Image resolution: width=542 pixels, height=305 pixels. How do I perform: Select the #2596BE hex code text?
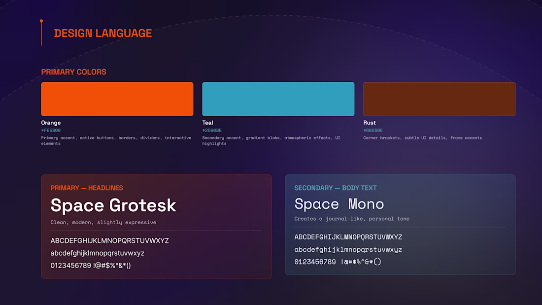(212, 131)
